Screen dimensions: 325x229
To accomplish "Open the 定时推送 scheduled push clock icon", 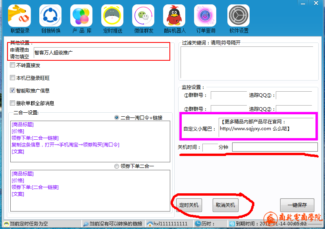I will tap(112, 16).
